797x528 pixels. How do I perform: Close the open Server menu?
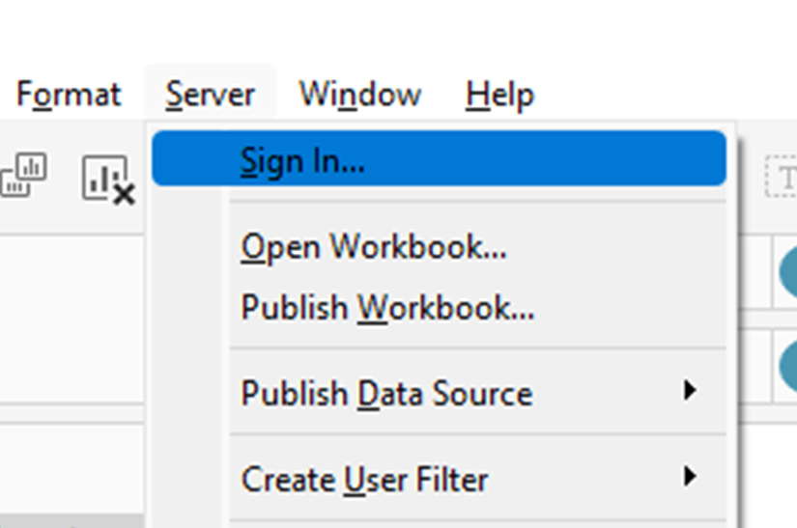(x=210, y=95)
